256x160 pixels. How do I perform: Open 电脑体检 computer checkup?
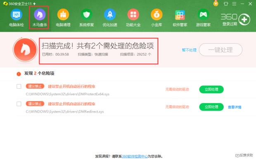(x=17, y=18)
